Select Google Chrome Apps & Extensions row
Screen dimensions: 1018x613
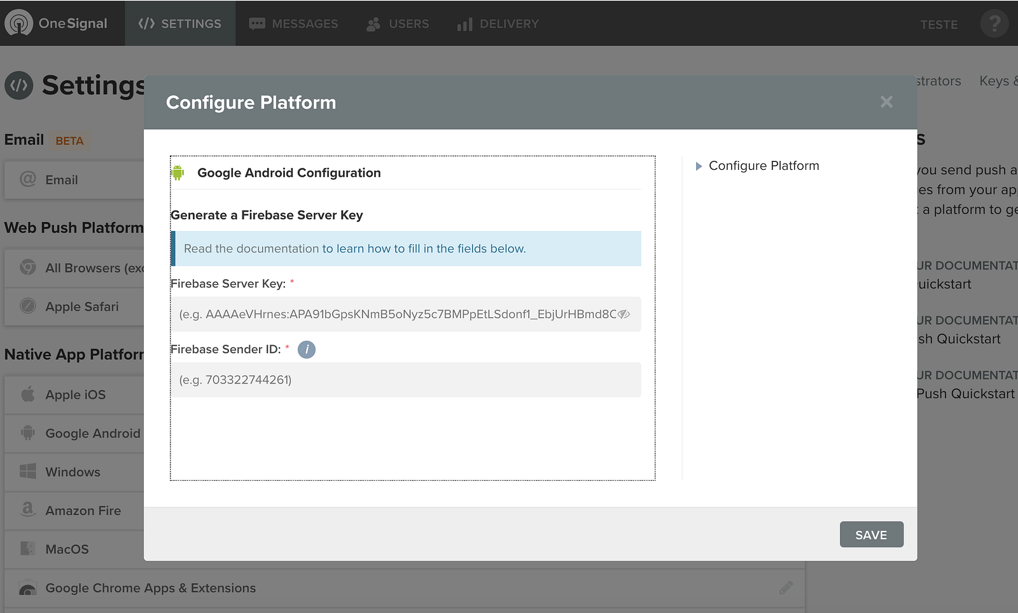[405, 588]
